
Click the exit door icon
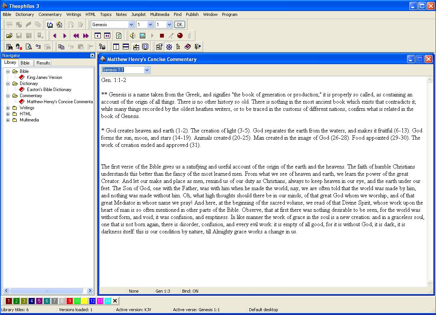(x=198, y=47)
